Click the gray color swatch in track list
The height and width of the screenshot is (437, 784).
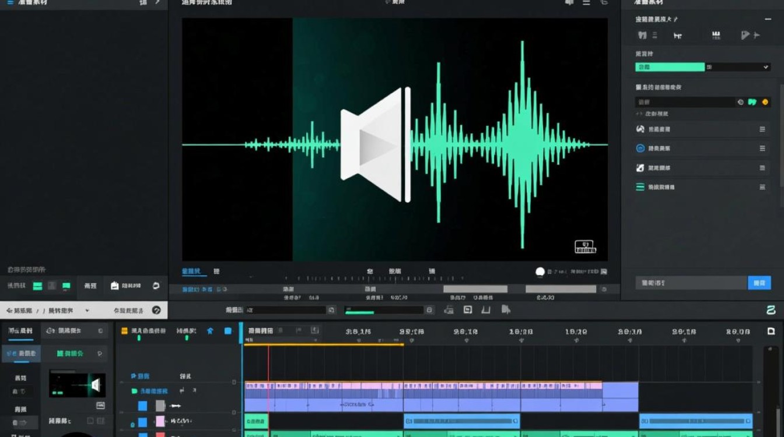click(x=160, y=406)
